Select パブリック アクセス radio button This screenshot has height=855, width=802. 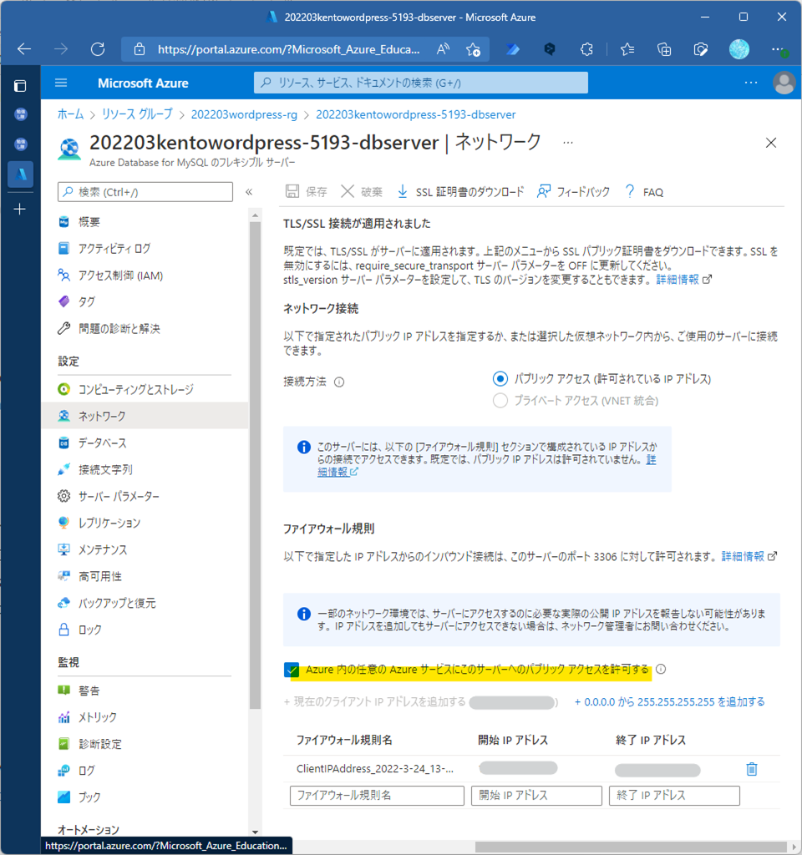(500, 379)
